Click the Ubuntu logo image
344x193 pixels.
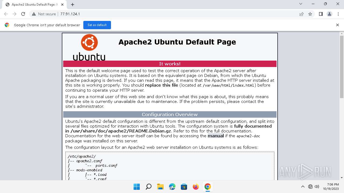pyautogui.click(x=89, y=47)
